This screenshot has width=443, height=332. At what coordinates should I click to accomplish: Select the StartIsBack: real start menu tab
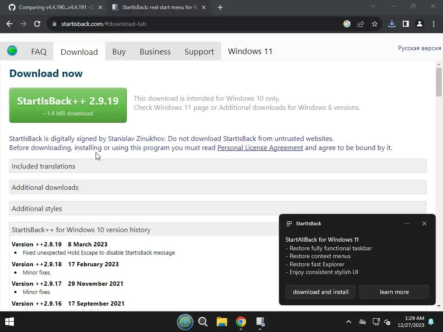158,7
